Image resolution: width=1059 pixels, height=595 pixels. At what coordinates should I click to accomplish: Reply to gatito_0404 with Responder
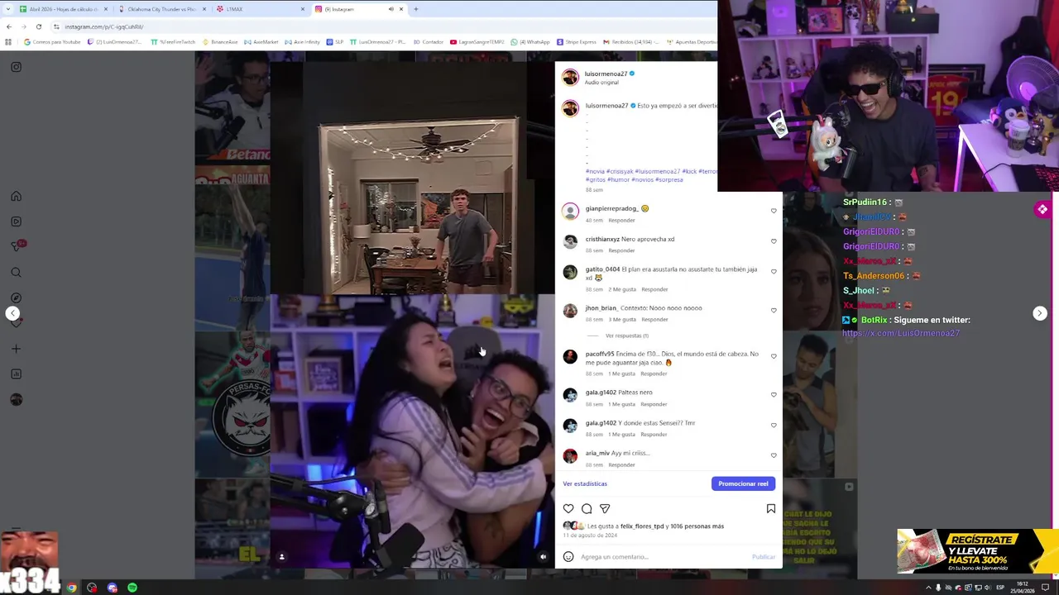point(654,289)
